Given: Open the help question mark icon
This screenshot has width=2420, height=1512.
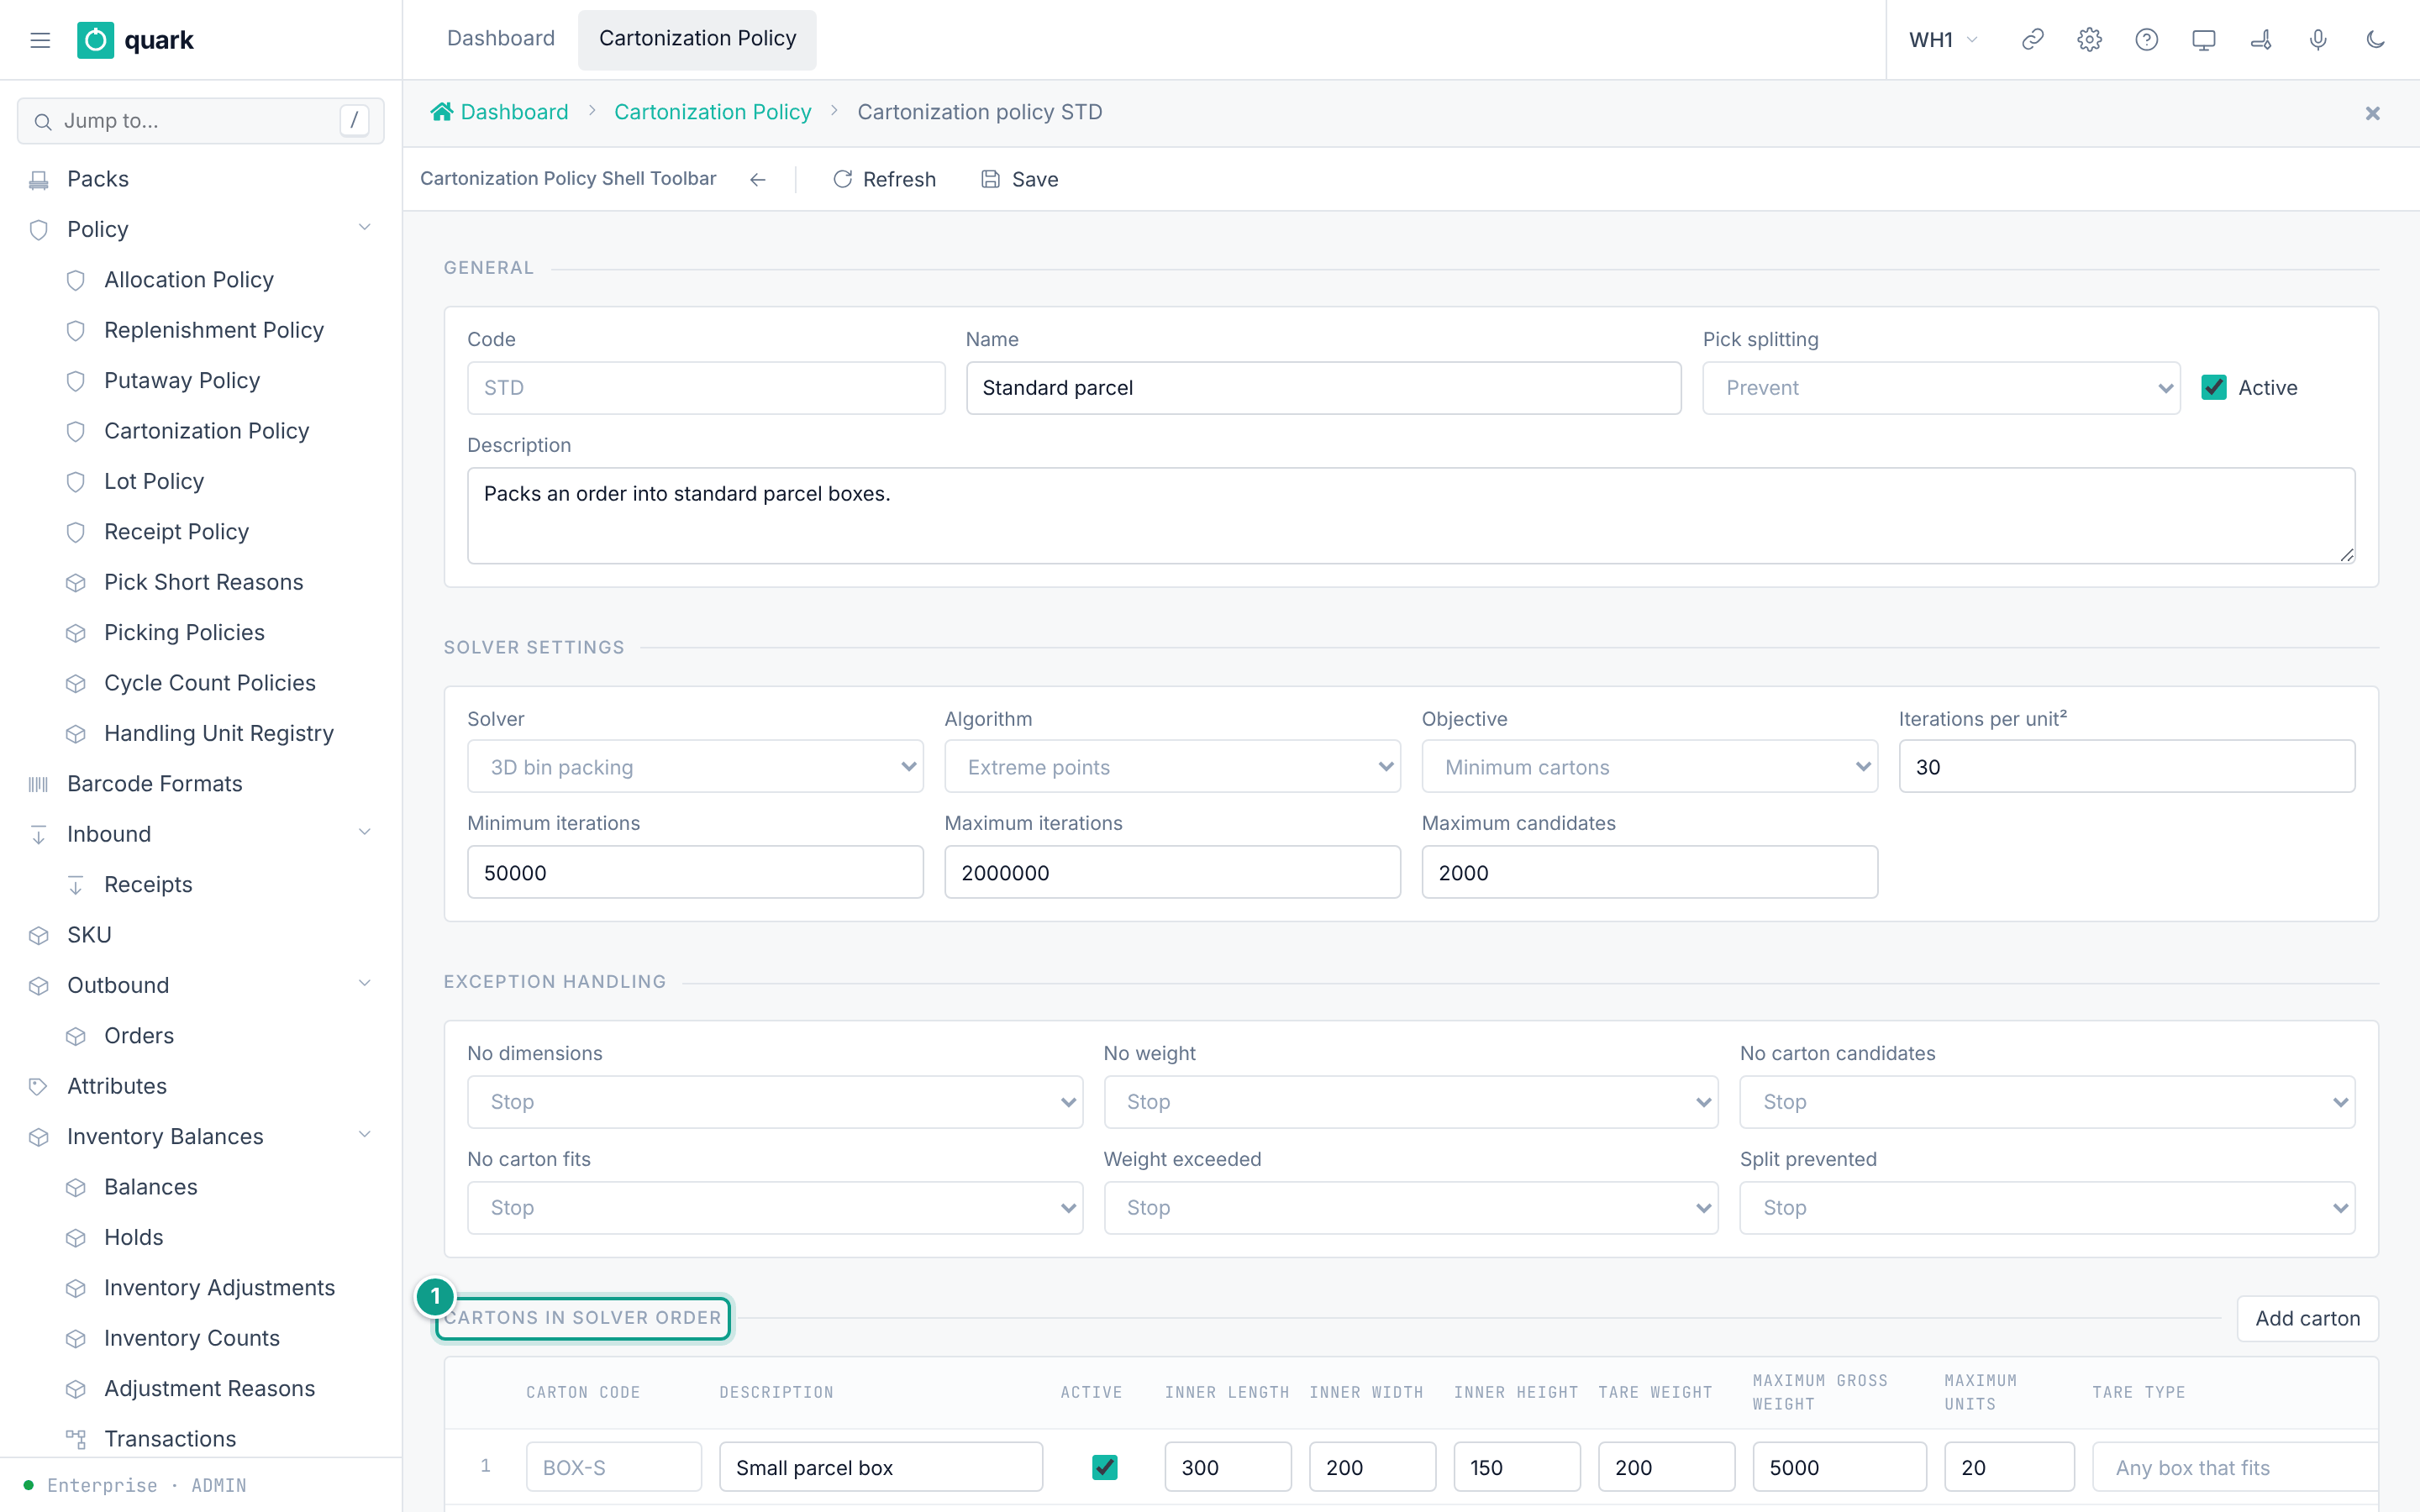Looking at the screenshot, I should coord(2146,40).
